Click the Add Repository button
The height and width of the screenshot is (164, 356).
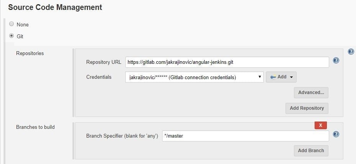point(307,108)
